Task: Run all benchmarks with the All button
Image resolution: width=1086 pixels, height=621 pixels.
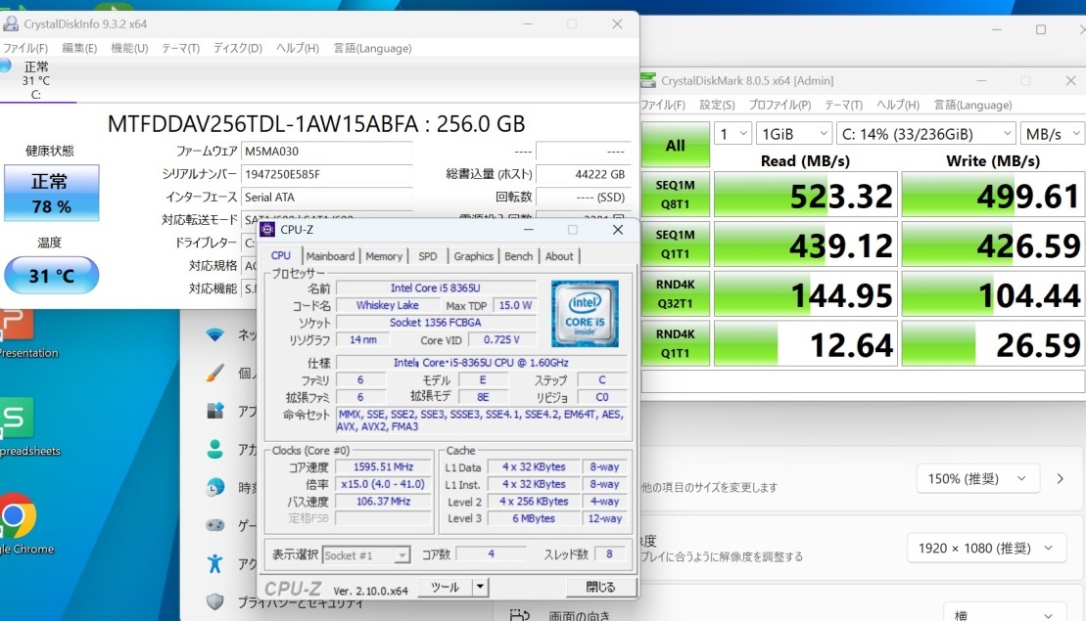Action: click(x=676, y=145)
